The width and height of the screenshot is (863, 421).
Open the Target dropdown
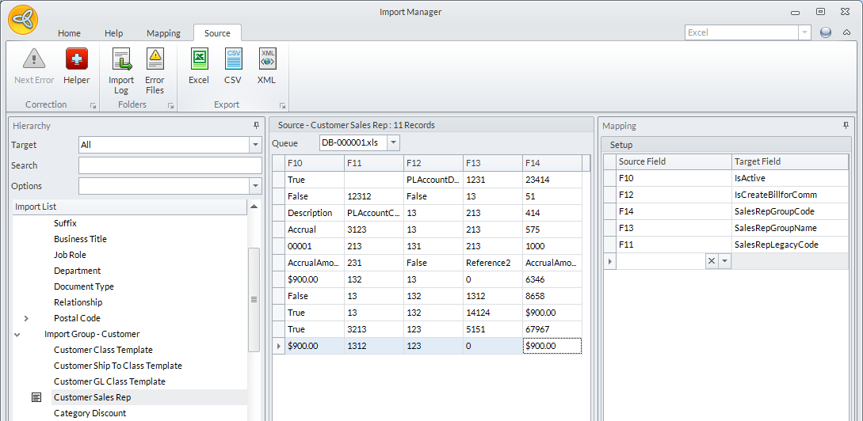coord(255,145)
